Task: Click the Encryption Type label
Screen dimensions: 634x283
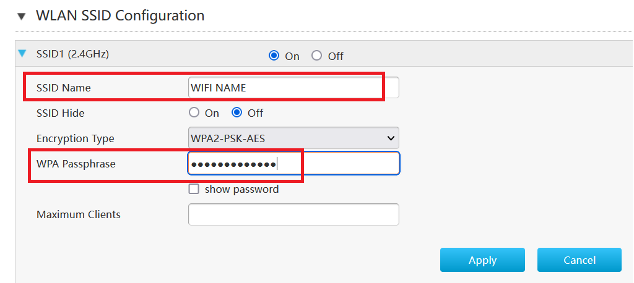Action: tap(76, 138)
